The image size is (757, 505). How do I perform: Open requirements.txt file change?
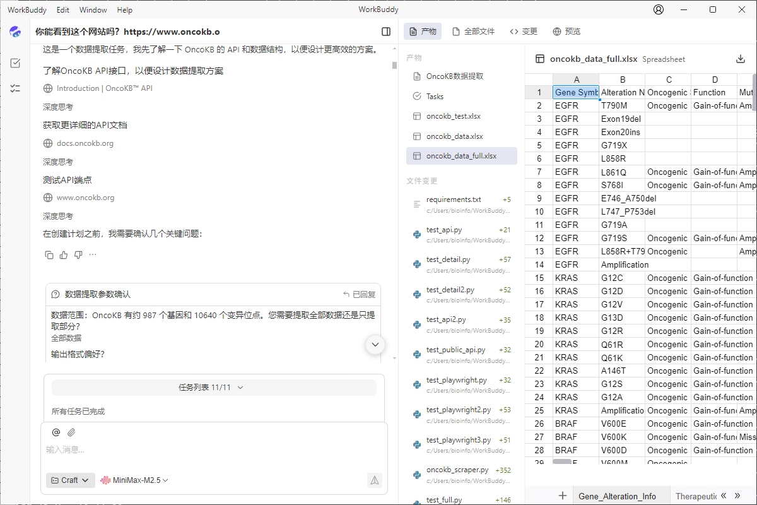(x=462, y=205)
